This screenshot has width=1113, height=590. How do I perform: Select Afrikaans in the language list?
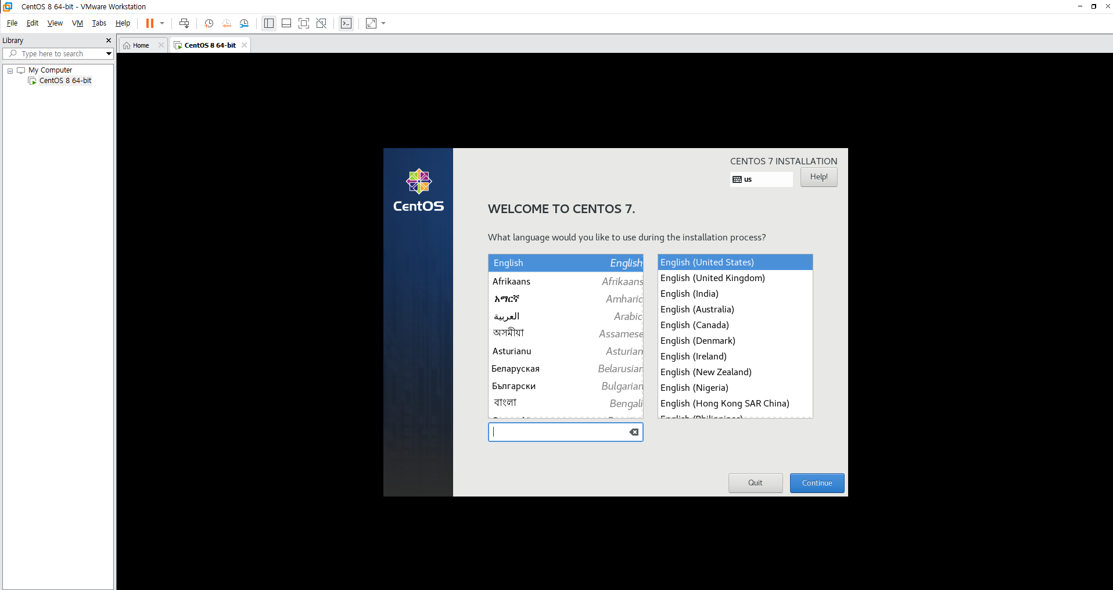(565, 282)
